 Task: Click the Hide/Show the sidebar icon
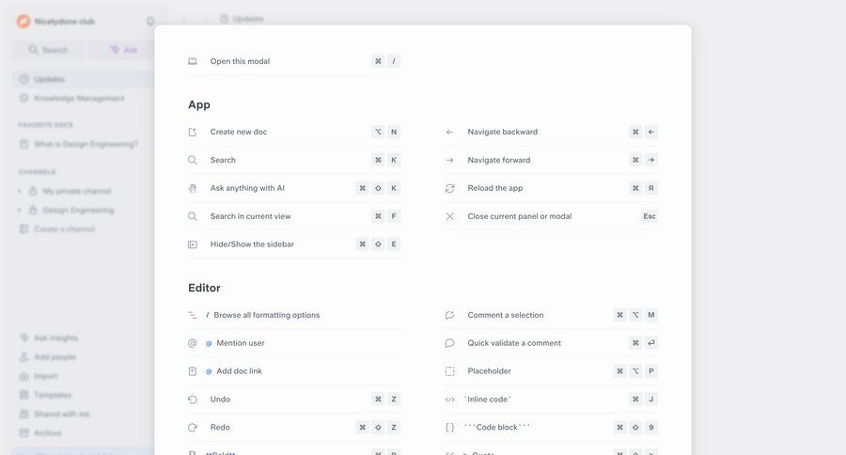point(193,244)
